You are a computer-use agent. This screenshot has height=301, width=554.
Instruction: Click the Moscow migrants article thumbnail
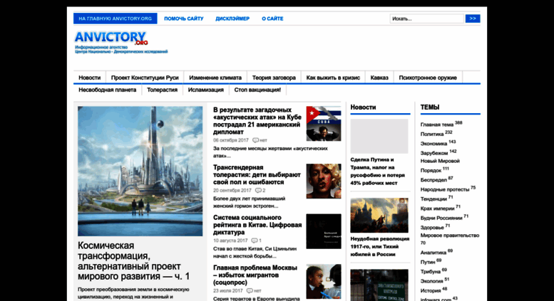pos(324,282)
